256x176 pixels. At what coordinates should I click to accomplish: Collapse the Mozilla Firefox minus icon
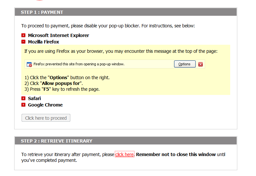coord(24,42)
